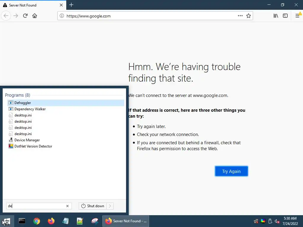The width and height of the screenshot is (303, 227).
Task: Click the colorful display tray icon
Action: point(263,221)
